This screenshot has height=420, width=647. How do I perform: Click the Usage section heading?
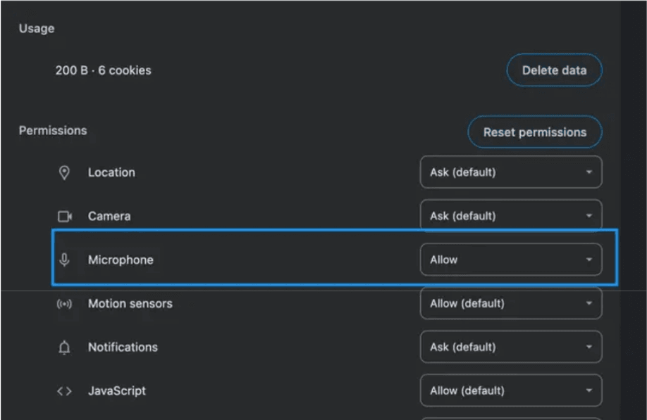click(x=37, y=29)
